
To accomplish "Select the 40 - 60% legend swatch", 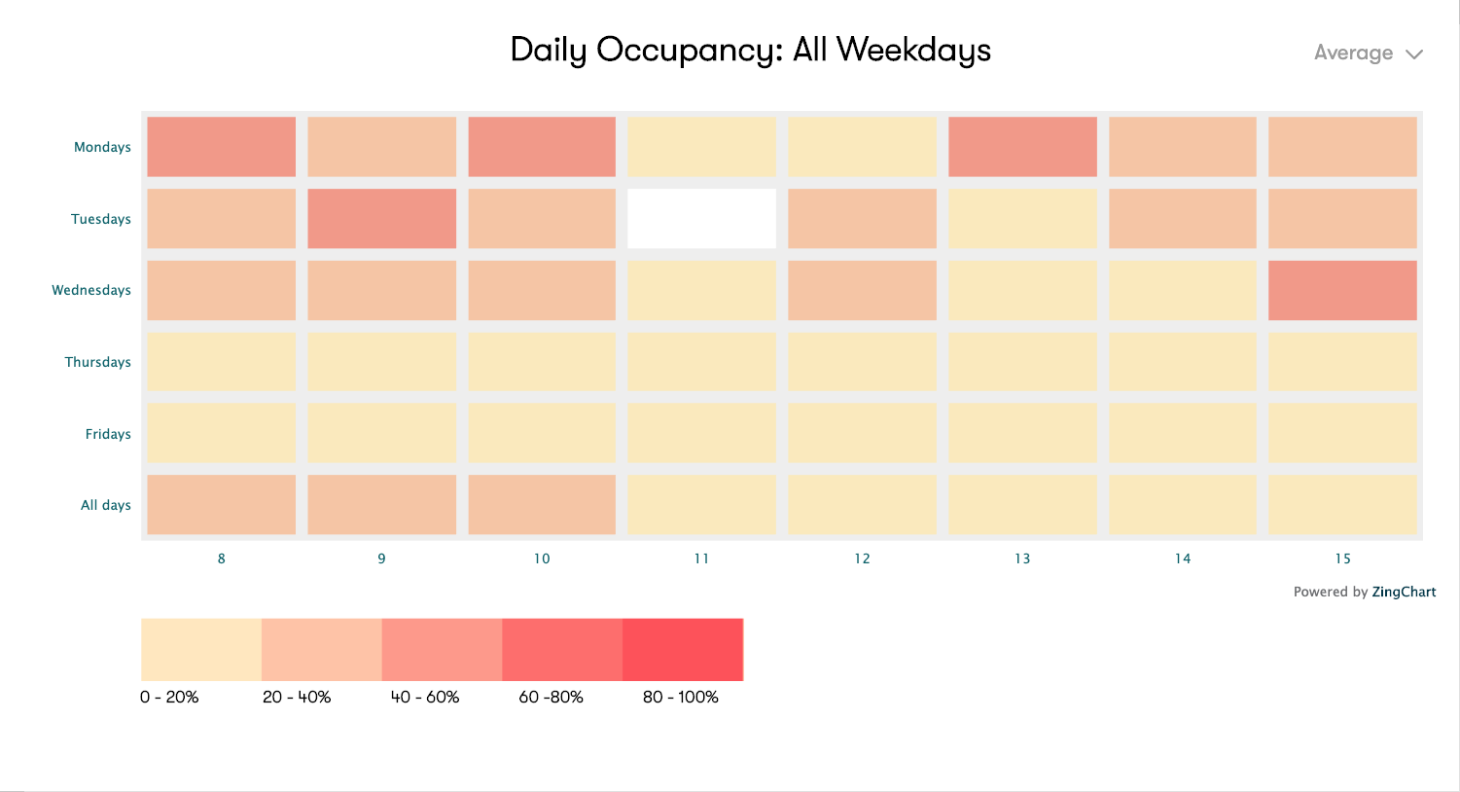I will (442, 650).
